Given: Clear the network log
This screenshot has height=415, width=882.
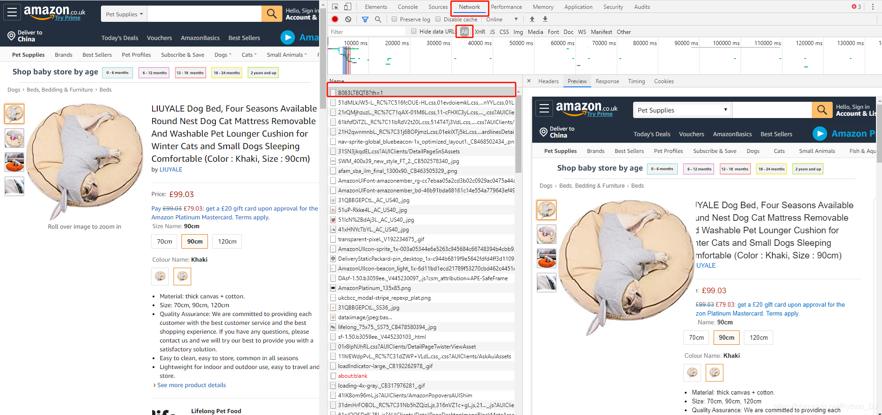Looking at the screenshot, I should [x=348, y=19].
